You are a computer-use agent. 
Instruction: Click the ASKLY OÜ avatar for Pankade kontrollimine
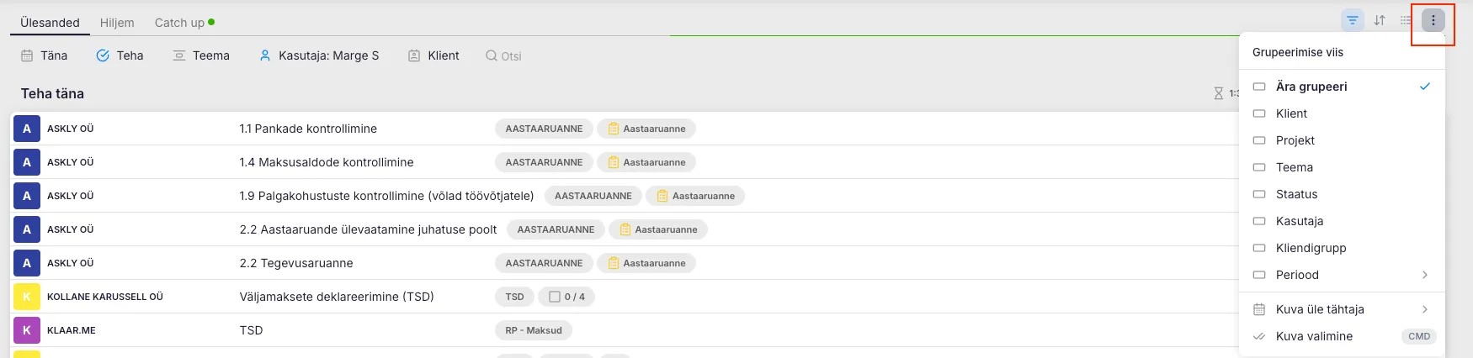(27, 129)
